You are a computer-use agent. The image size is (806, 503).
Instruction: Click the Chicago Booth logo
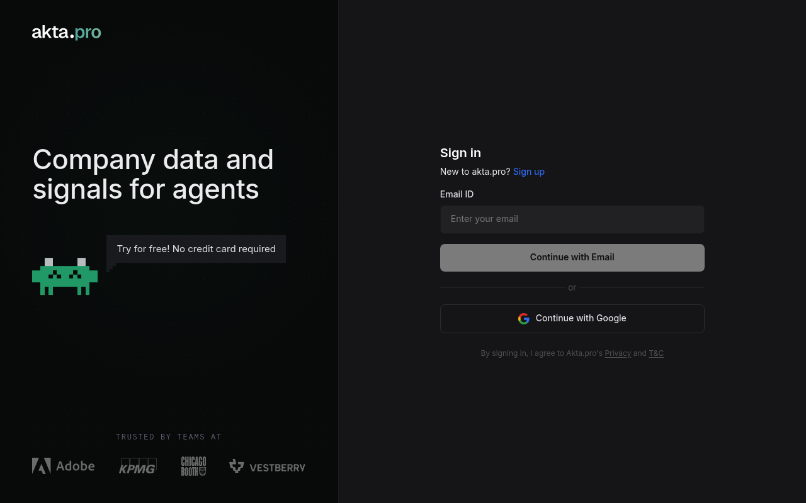coord(193,466)
